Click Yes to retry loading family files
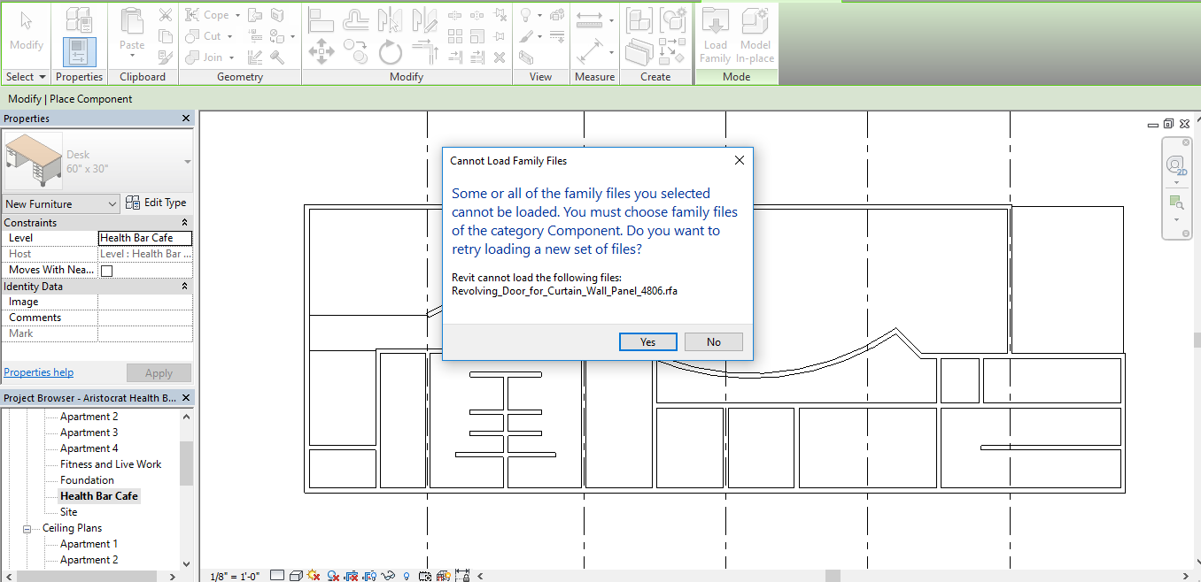 point(647,341)
